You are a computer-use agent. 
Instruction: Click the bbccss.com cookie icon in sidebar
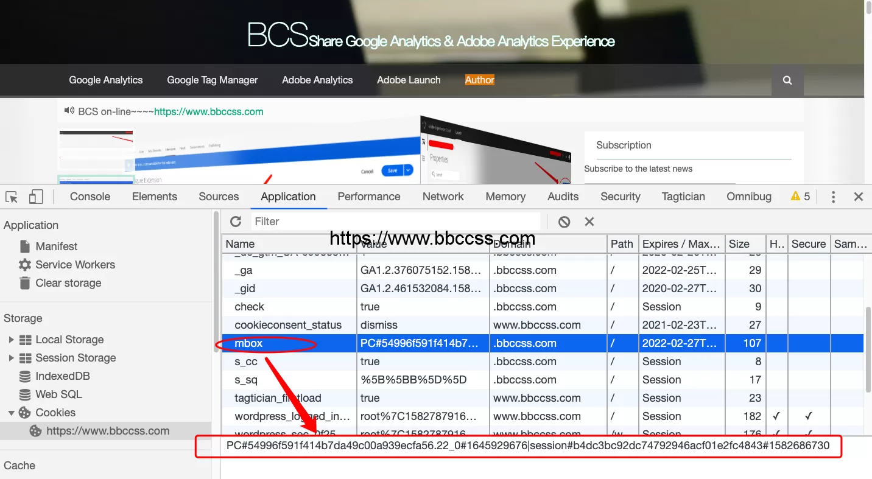(36, 431)
